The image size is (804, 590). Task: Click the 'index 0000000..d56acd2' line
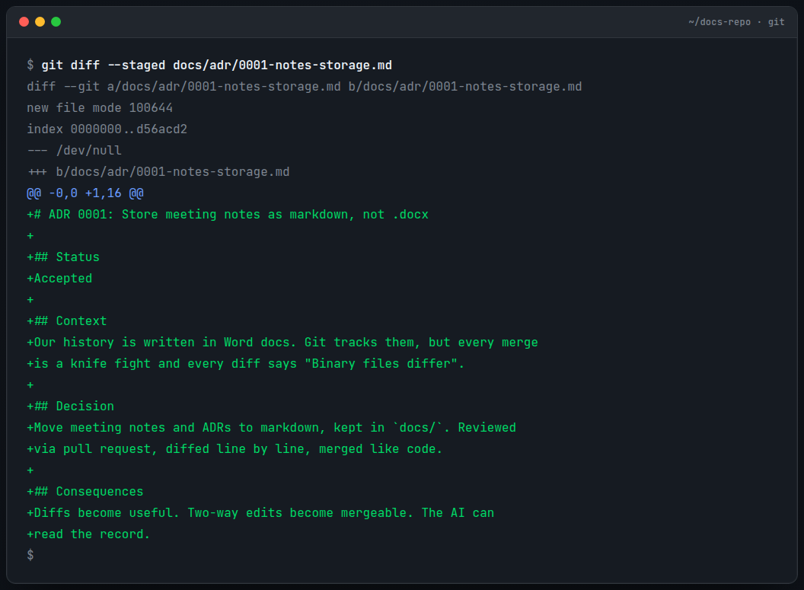point(107,129)
